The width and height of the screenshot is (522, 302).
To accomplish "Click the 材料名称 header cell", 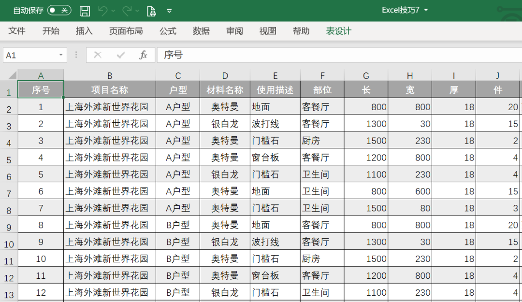I will click(225, 90).
